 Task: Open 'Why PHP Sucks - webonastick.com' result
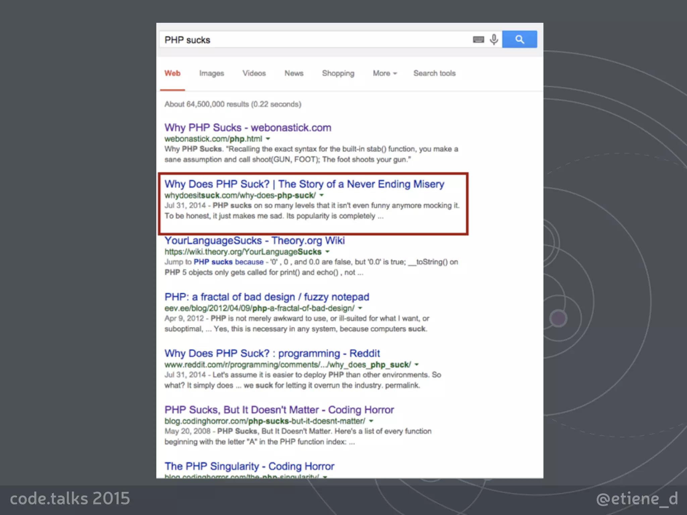tap(248, 127)
